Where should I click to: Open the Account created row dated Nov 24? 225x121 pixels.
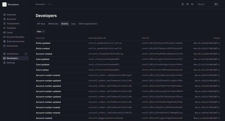coord(128,54)
